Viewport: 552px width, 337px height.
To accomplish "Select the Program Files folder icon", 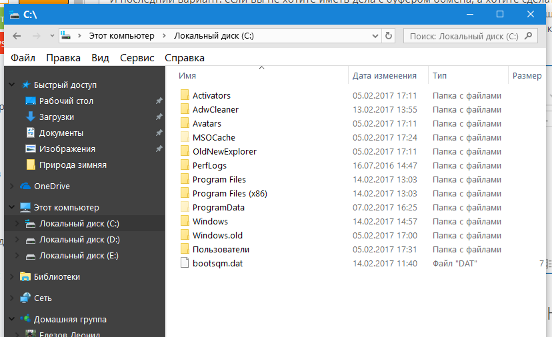I will tap(185, 179).
